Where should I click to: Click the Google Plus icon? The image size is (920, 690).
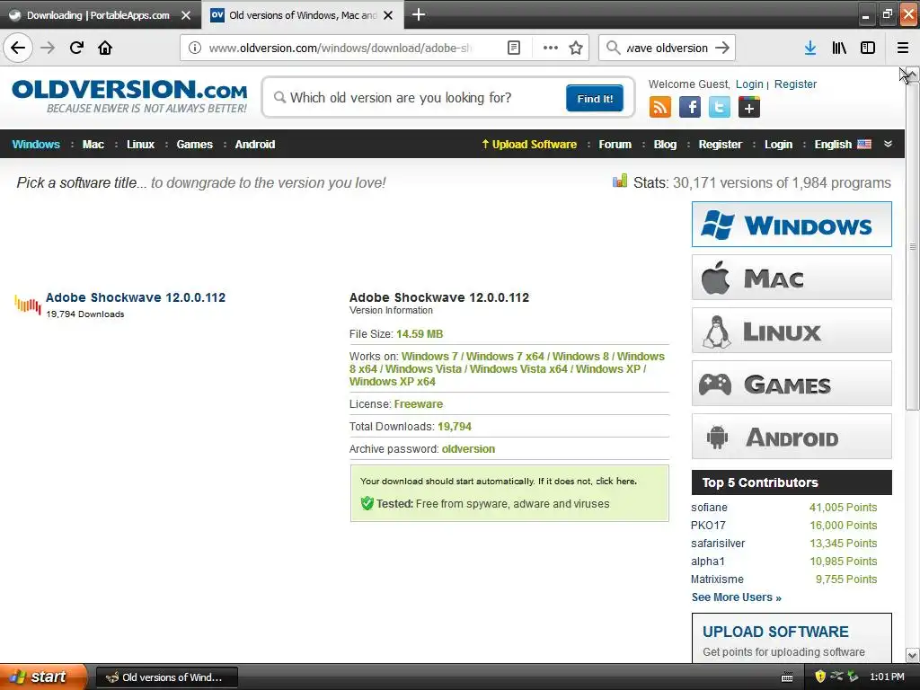[x=749, y=108]
